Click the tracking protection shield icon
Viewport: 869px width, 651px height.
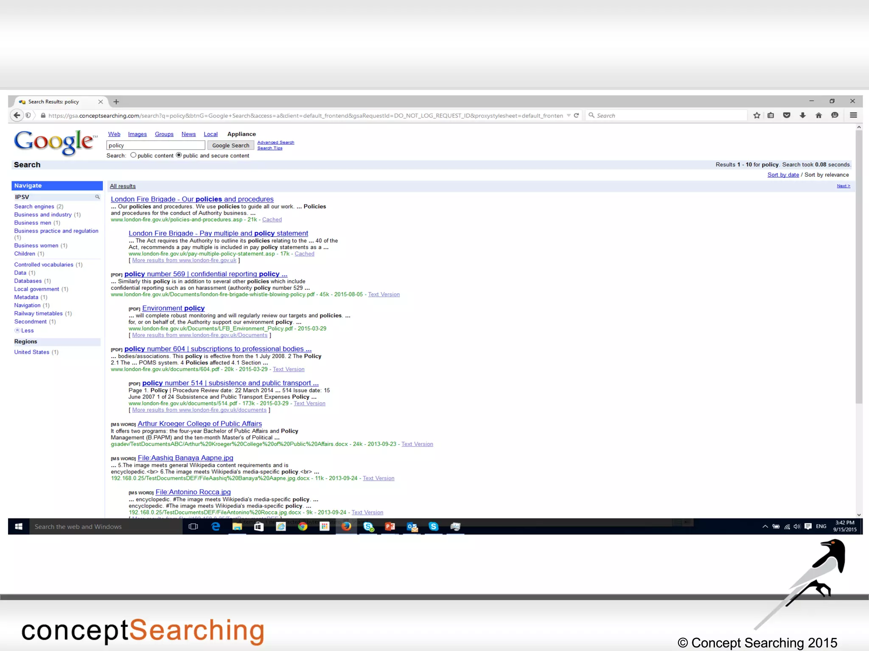pyautogui.click(x=28, y=115)
